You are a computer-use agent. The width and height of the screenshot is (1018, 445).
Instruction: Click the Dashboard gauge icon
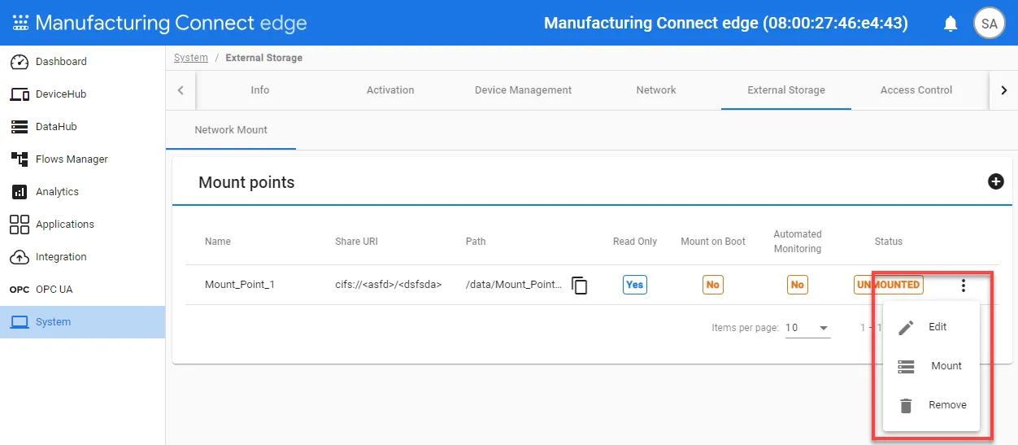20,62
